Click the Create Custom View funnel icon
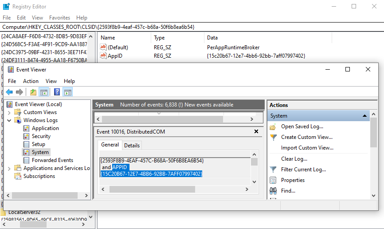384x229 pixels. coord(273,137)
